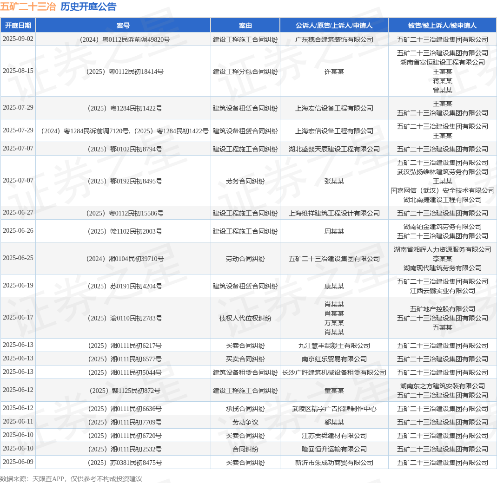Click the 历史开庭公告 heading

[88, 7]
